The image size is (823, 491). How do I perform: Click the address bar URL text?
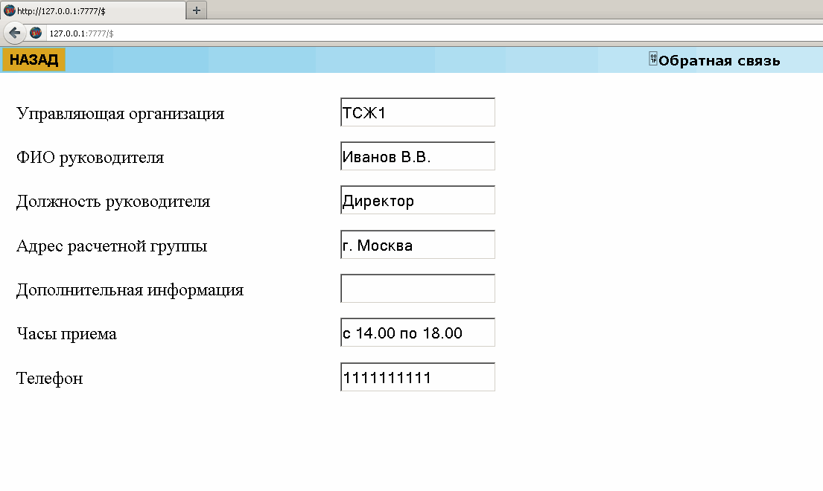(x=82, y=33)
